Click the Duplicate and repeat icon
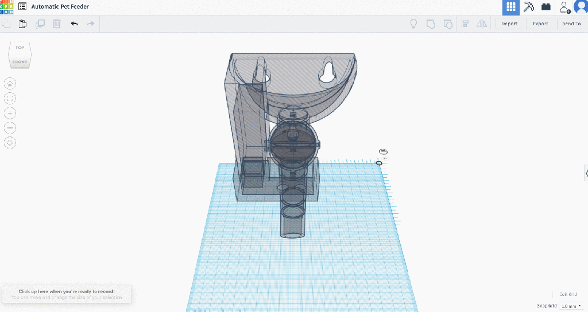This screenshot has width=588, height=312. 40,24
